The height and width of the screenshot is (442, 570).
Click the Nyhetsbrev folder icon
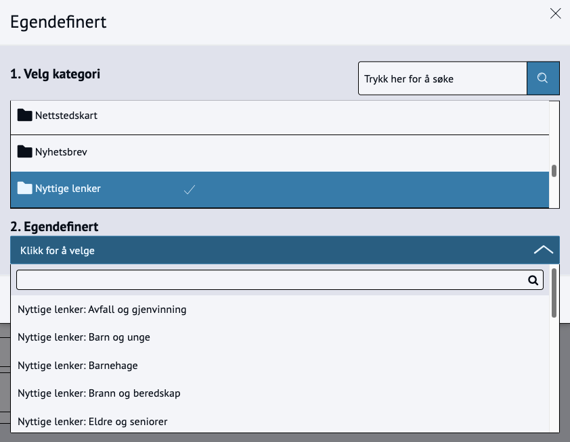25,151
